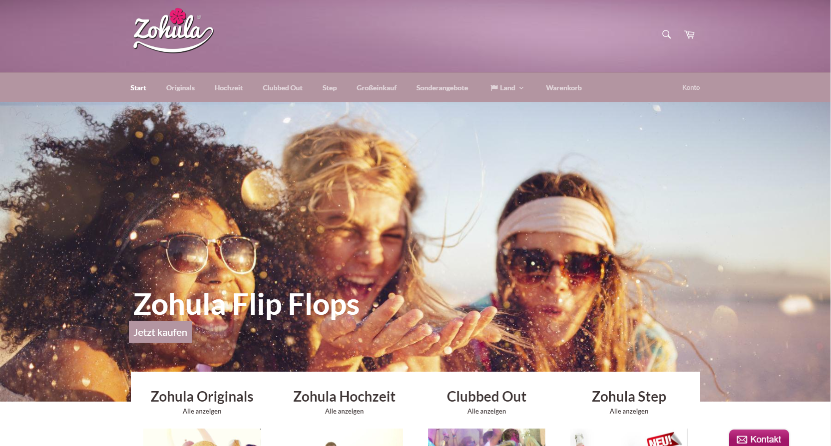Open the Originals menu item
Viewport: 831px width, 446px height.
(x=180, y=88)
